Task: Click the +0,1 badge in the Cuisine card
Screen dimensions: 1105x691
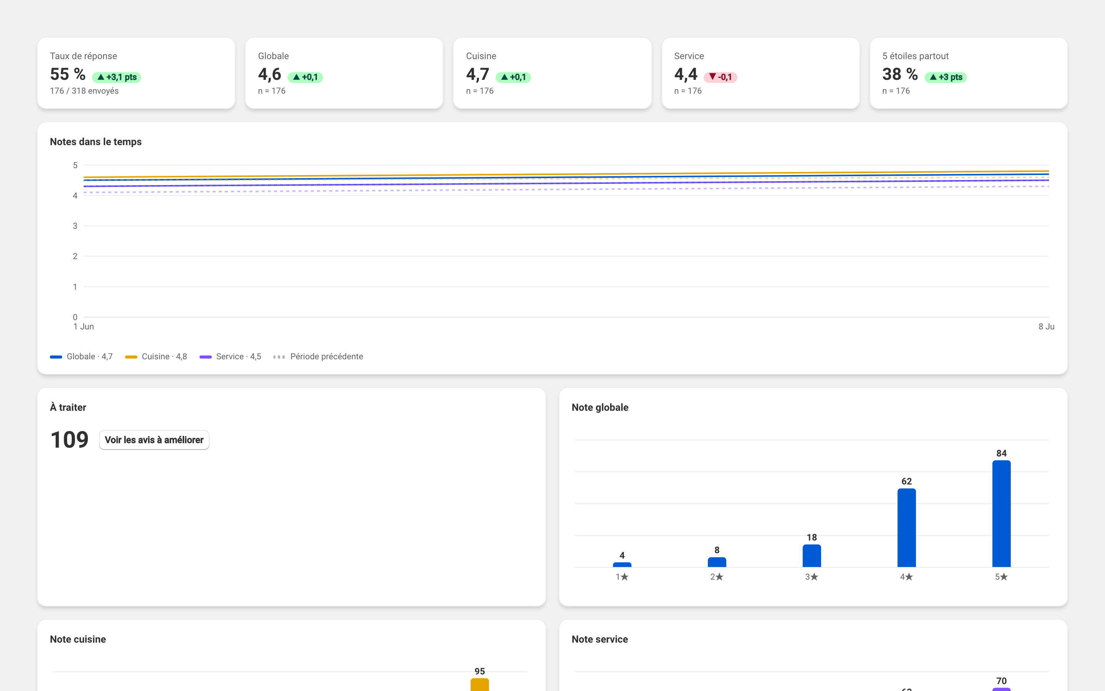Action: tap(513, 77)
